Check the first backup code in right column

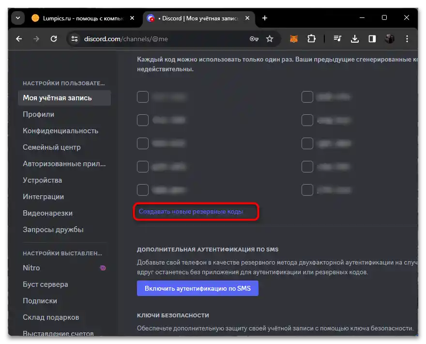pyautogui.click(x=307, y=97)
